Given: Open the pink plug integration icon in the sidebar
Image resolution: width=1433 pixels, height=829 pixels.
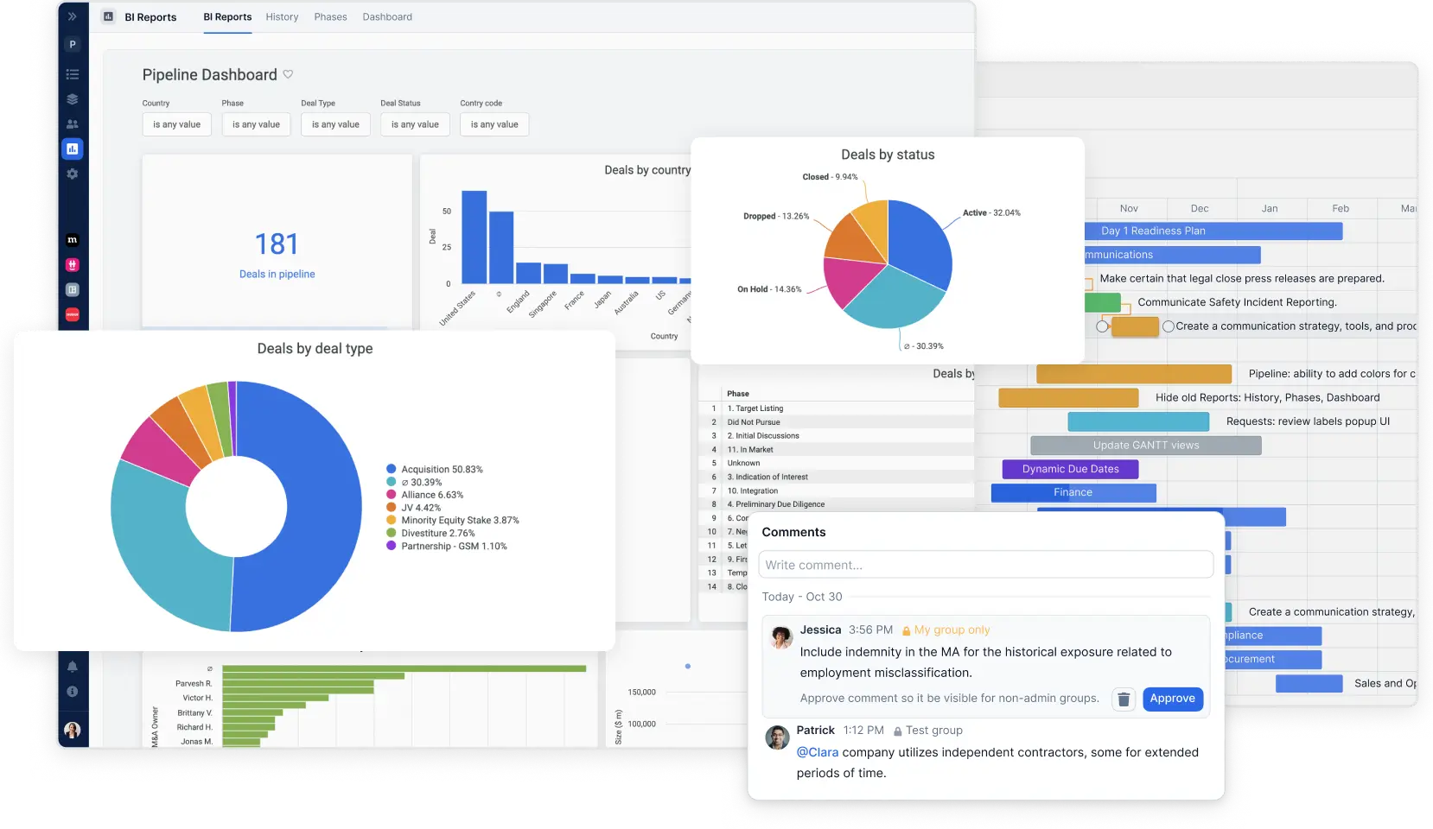Looking at the screenshot, I should pos(73,265).
